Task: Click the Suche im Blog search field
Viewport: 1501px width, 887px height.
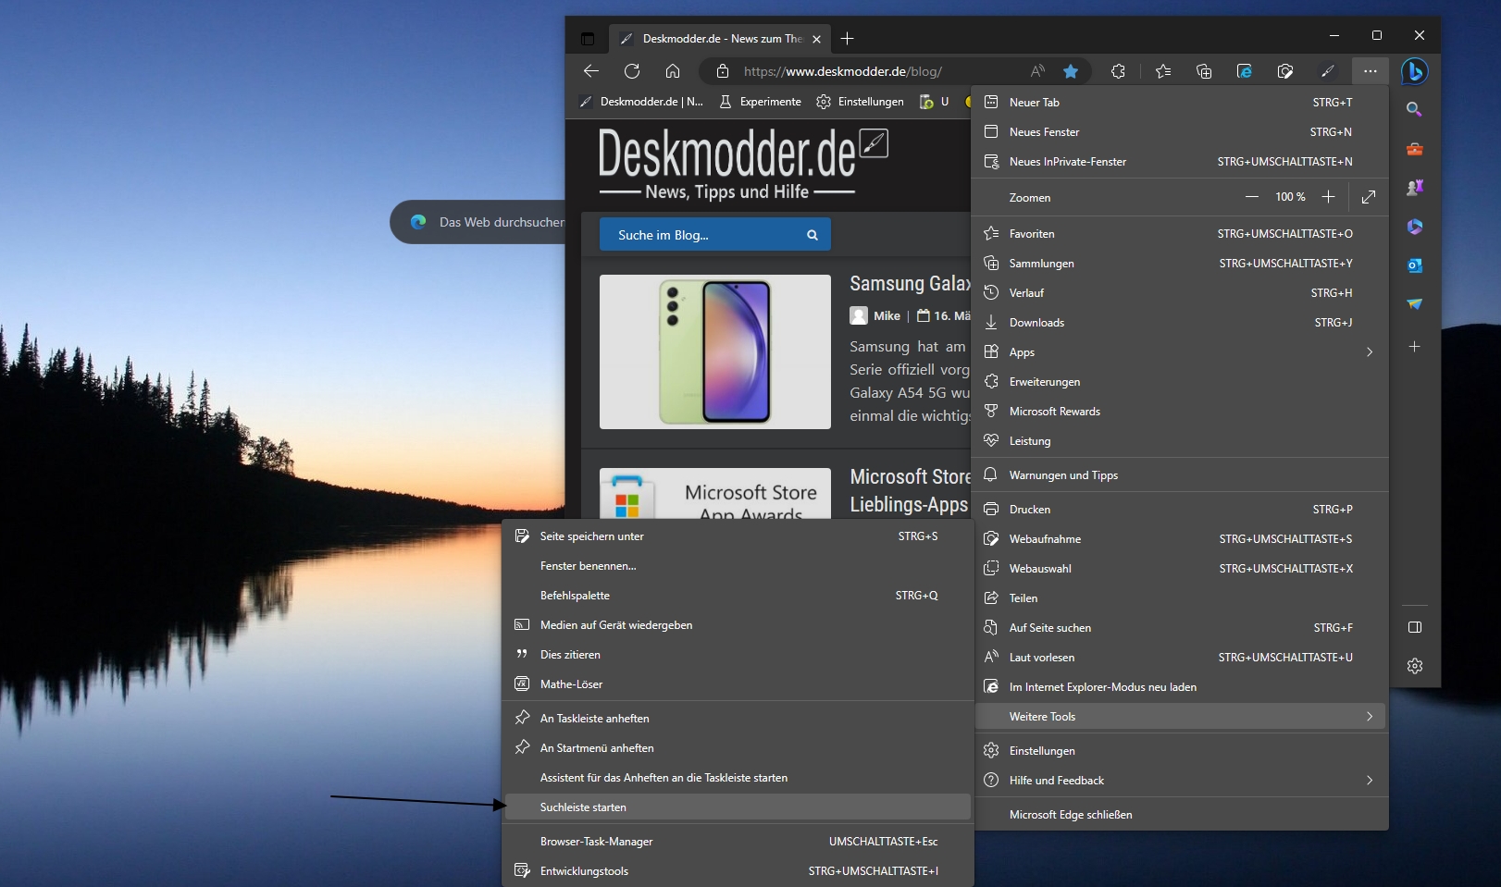Action: 715,235
